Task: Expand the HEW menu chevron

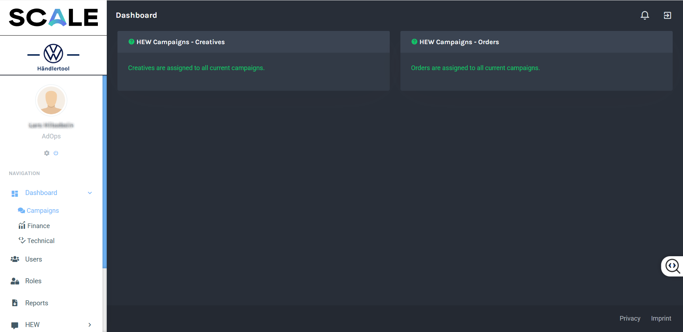Action: 90,325
